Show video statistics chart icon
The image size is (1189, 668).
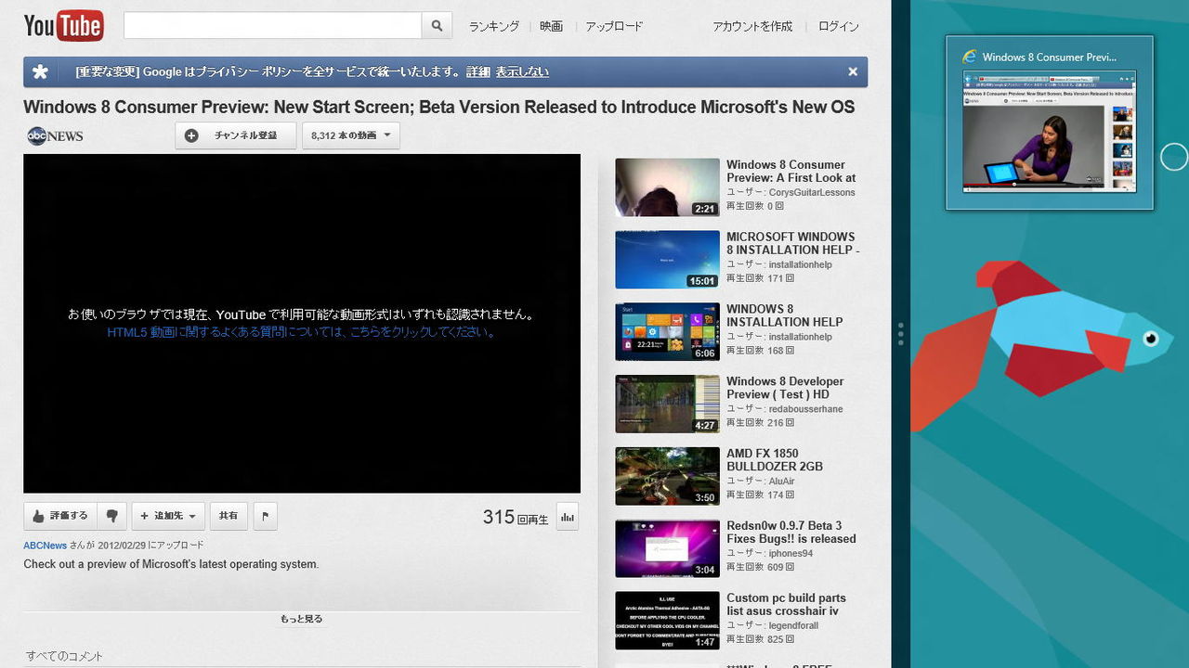coord(568,517)
